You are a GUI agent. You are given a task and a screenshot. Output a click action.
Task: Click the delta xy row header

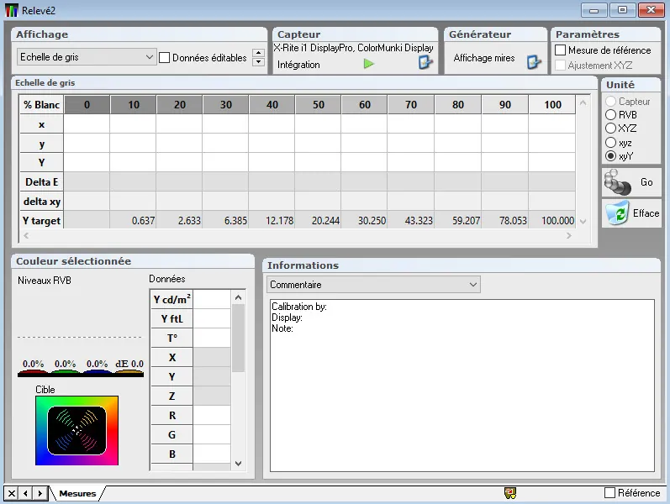(x=41, y=201)
